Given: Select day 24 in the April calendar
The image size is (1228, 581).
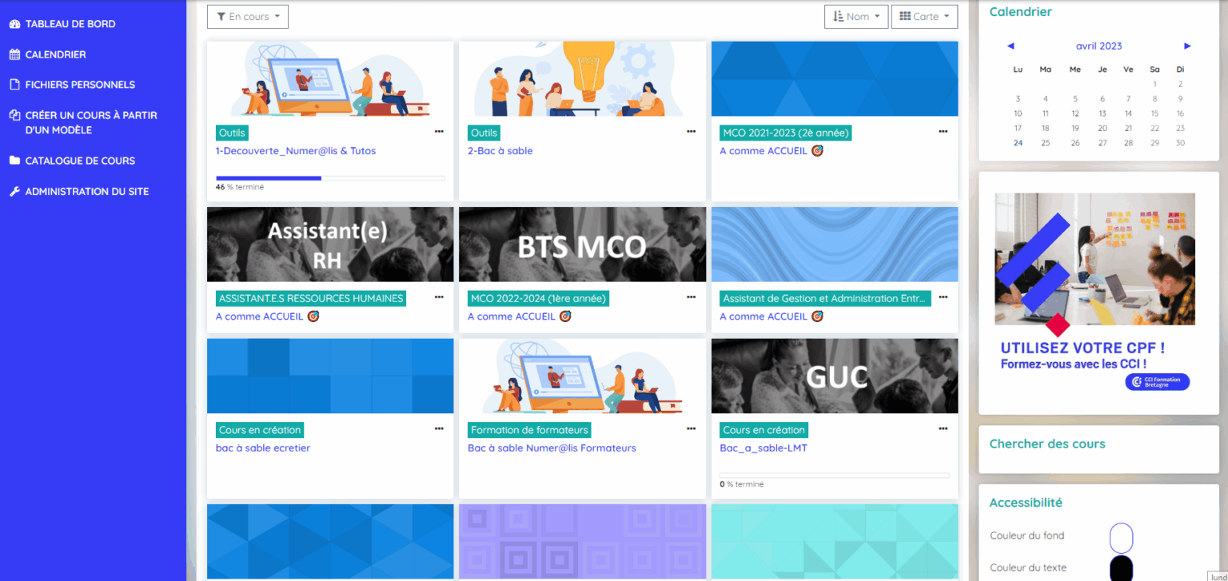Looking at the screenshot, I should (1018, 142).
